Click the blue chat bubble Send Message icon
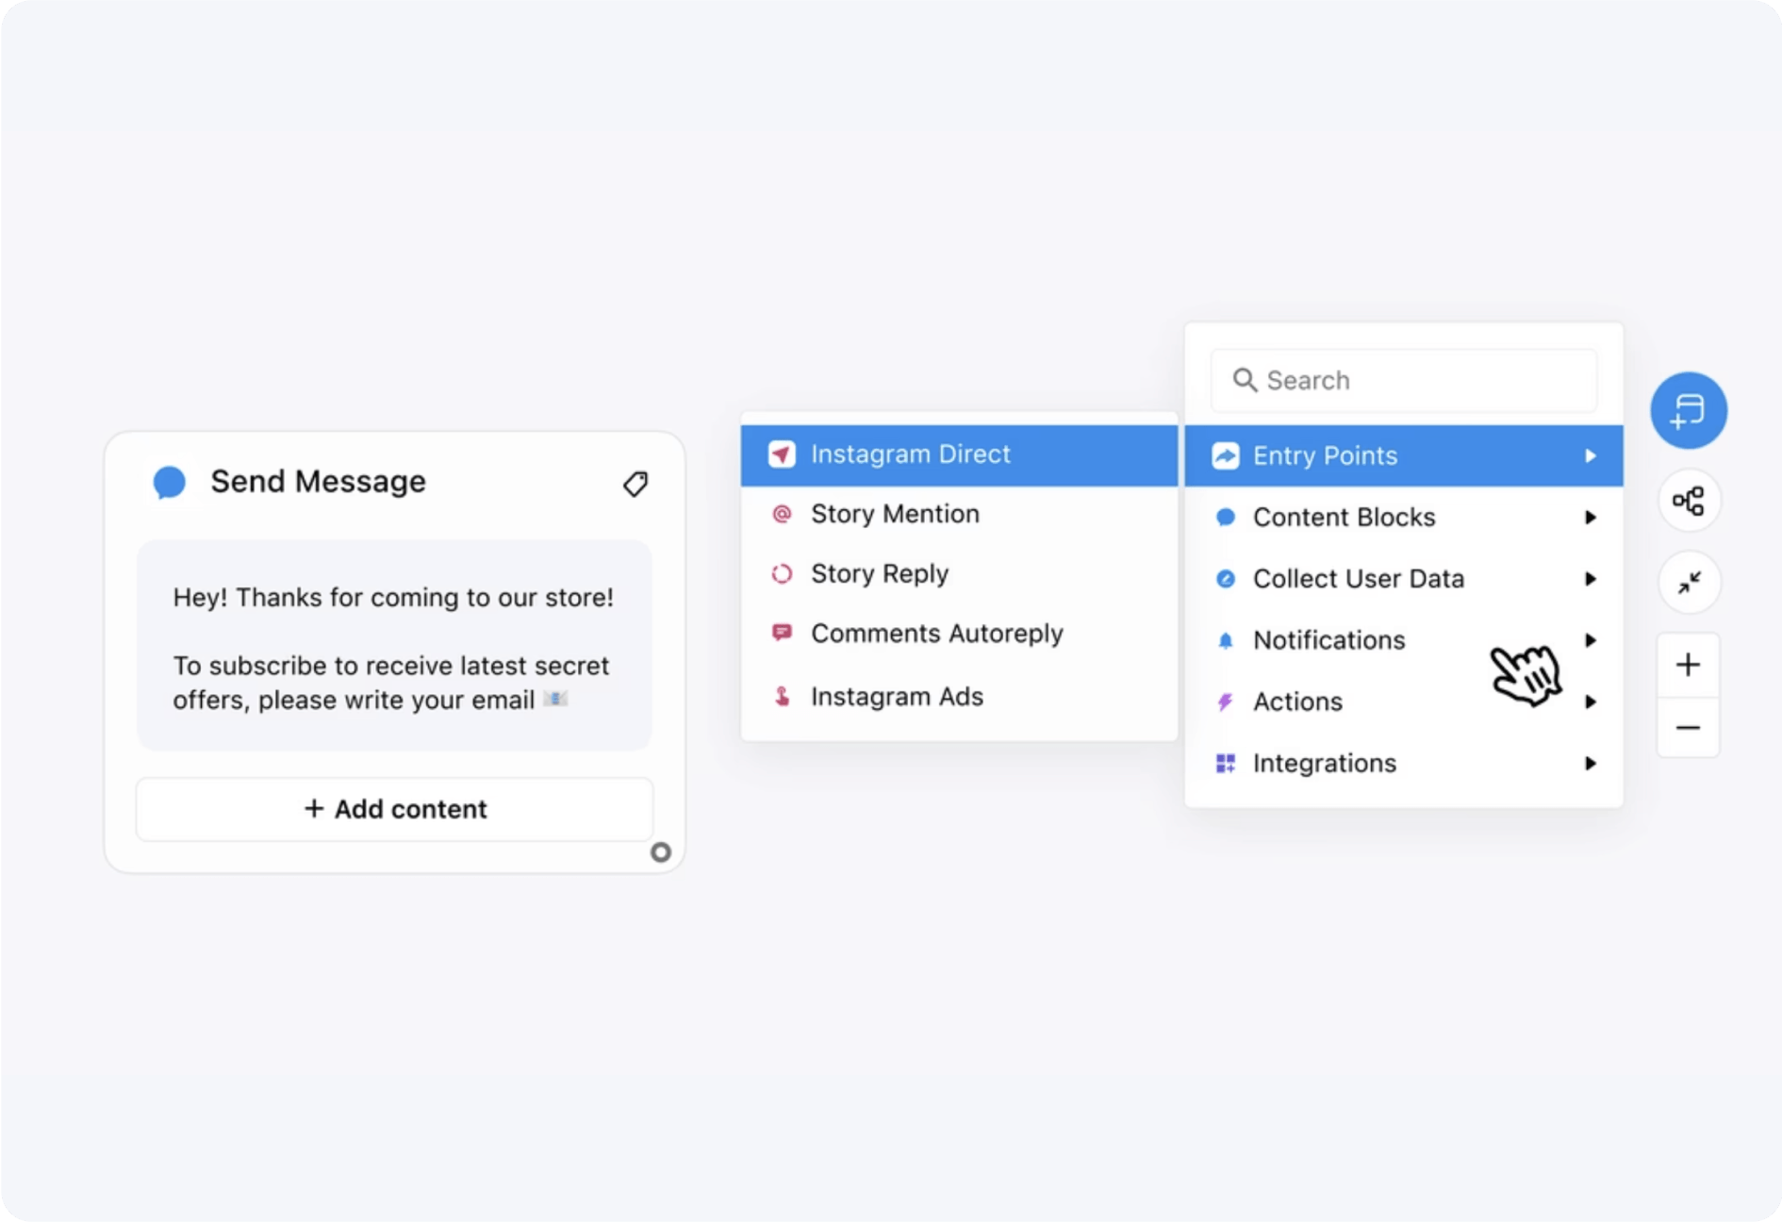 coord(170,482)
